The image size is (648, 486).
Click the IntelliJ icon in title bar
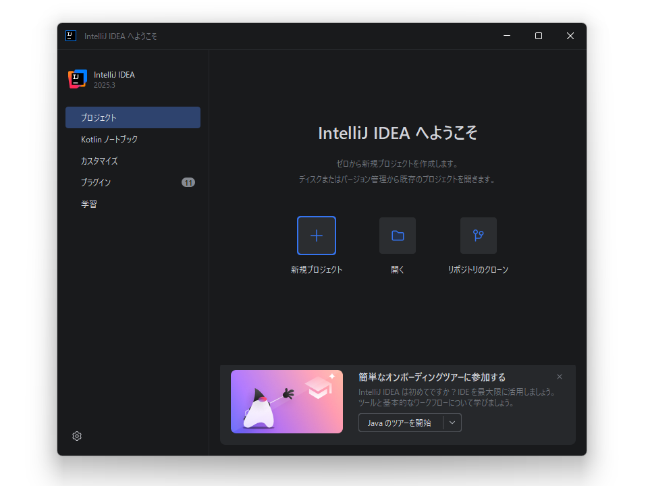[x=71, y=36]
